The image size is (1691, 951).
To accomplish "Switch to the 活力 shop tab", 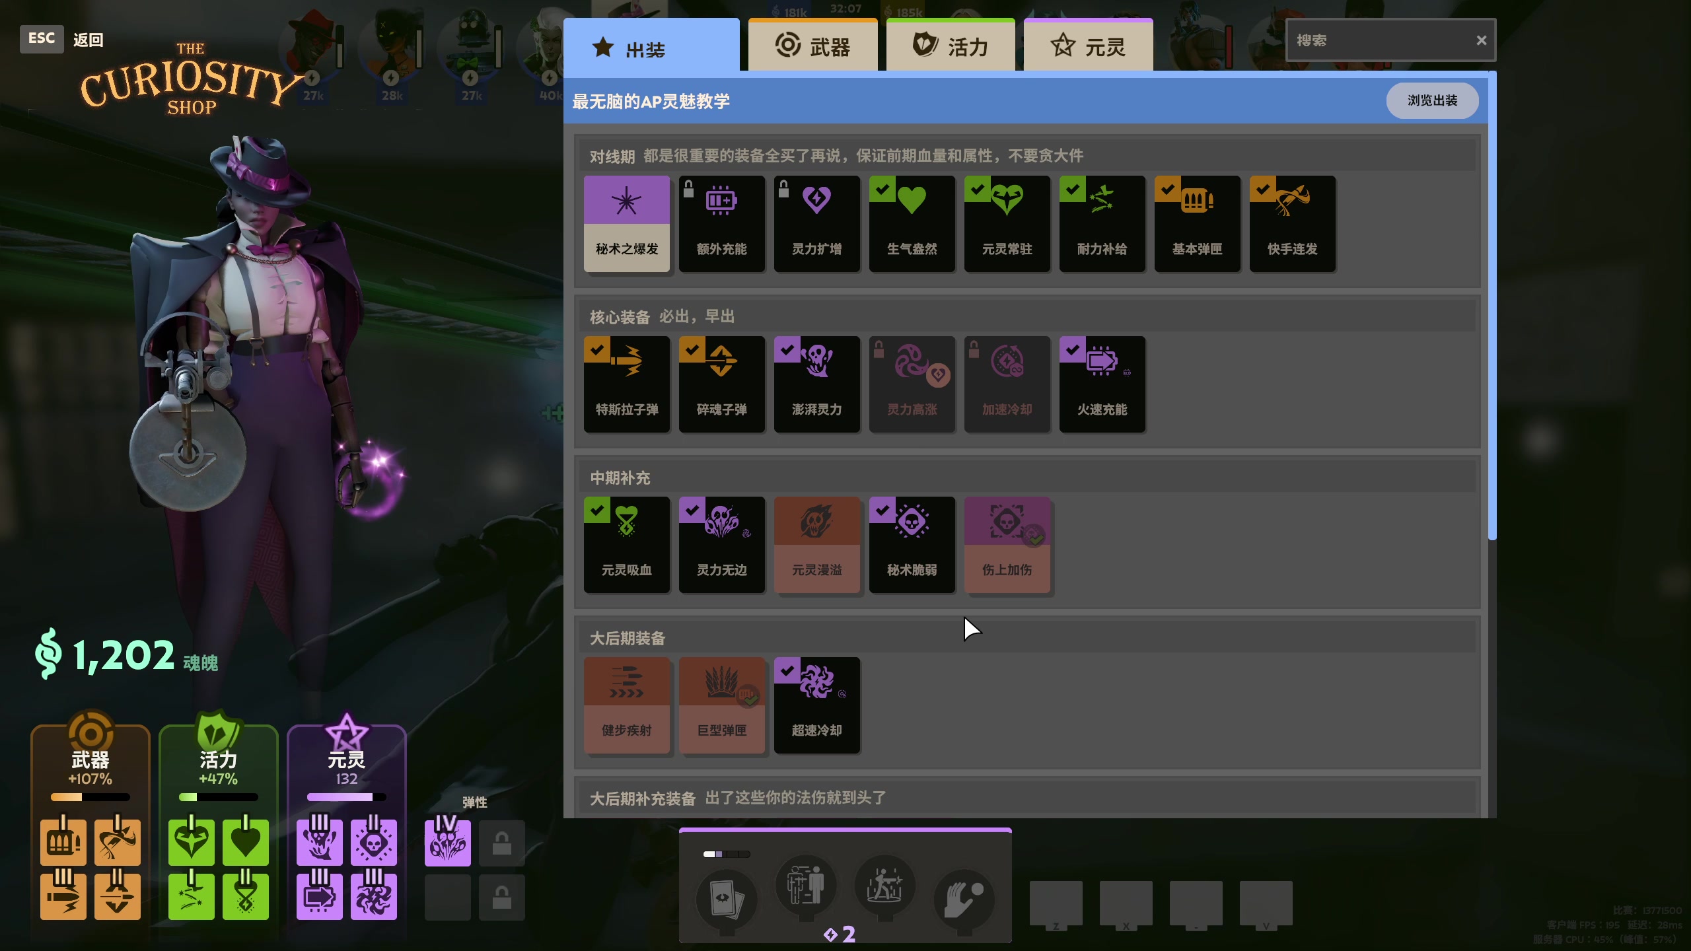I will coord(951,45).
